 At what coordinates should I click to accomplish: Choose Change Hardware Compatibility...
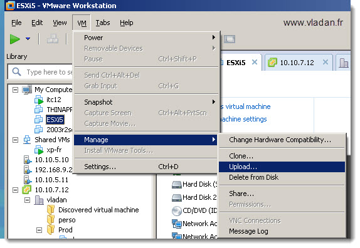282,140
